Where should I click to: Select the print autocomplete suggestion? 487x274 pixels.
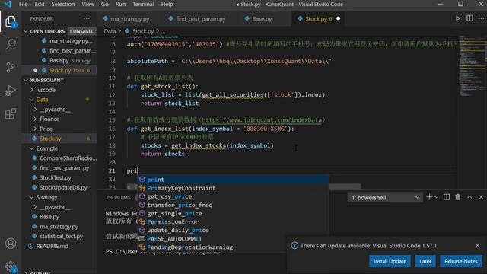pyautogui.click(x=233, y=180)
